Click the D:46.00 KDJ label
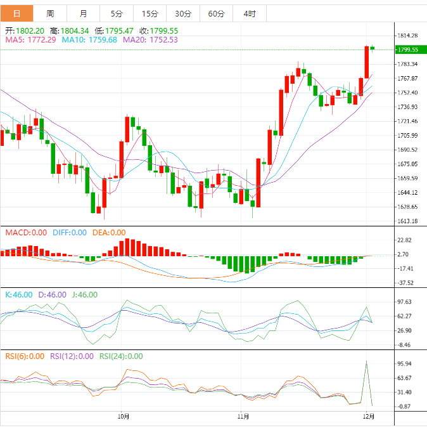Viewport: 427px width, 430px height. tap(53, 294)
